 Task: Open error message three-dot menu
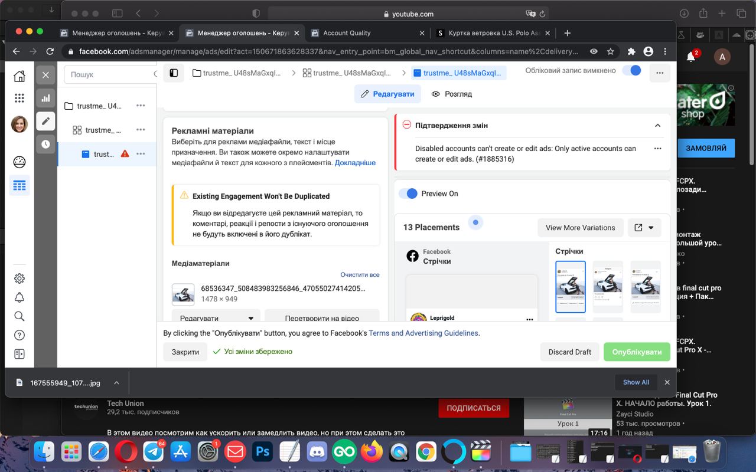pyautogui.click(x=658, y=149)
